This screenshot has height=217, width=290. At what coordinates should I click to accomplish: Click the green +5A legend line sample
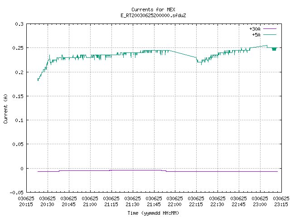coord(270,34)
